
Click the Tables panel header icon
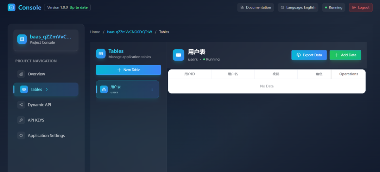101,54
